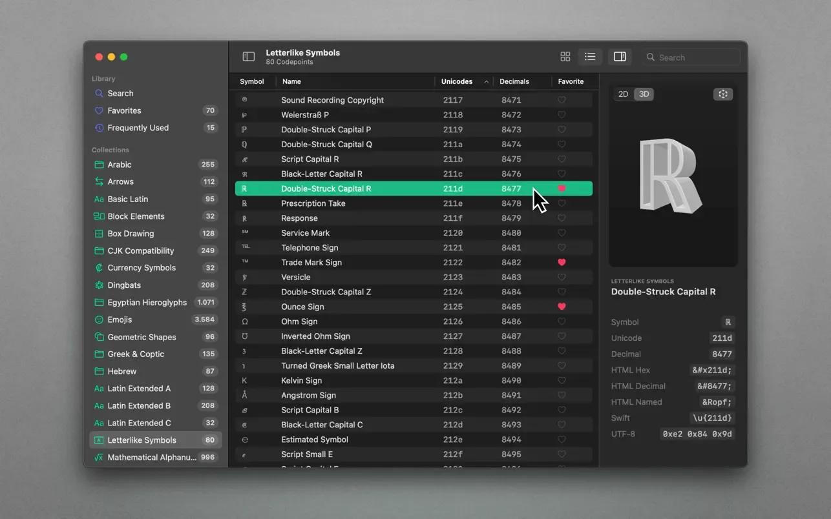Viewport: 831px width, 519px height.
Task: Open Favorites in the library sidebar
Action: click(x=124, y=110)
